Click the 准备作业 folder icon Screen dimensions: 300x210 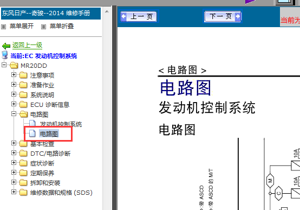(x=23, y=85)
